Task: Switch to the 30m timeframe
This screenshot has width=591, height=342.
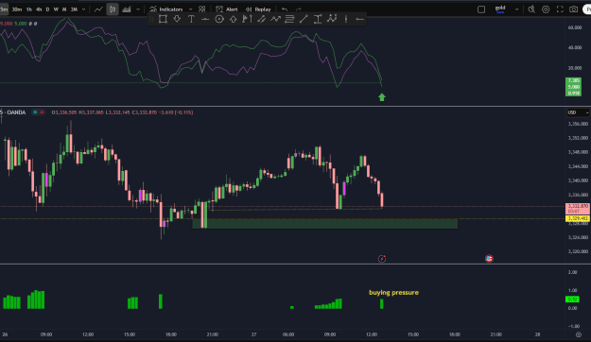Action: pyautogui.click(x=17, y=9)
